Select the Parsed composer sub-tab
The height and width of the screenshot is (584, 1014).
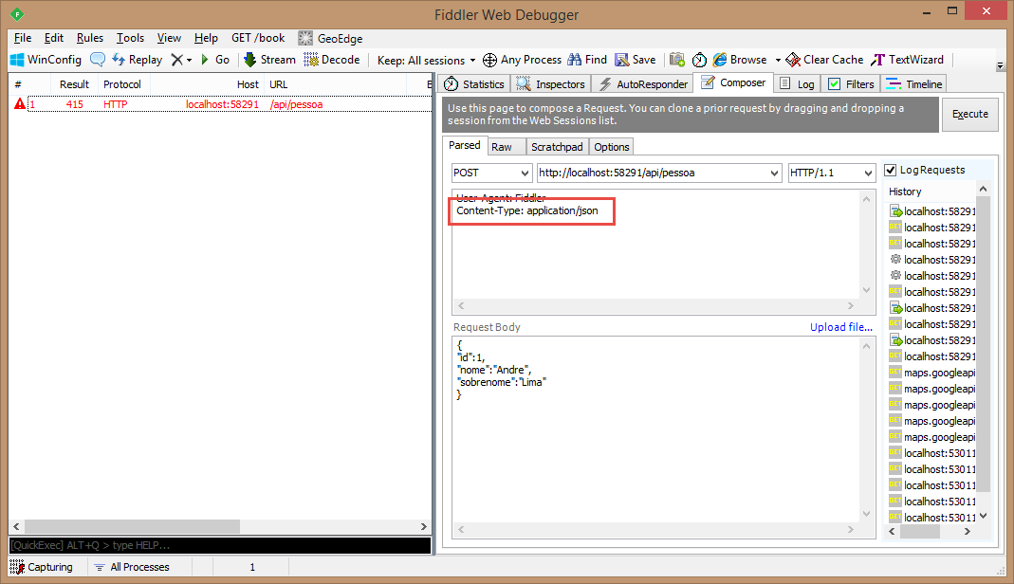pyautogui.click(x=465, y=145)
